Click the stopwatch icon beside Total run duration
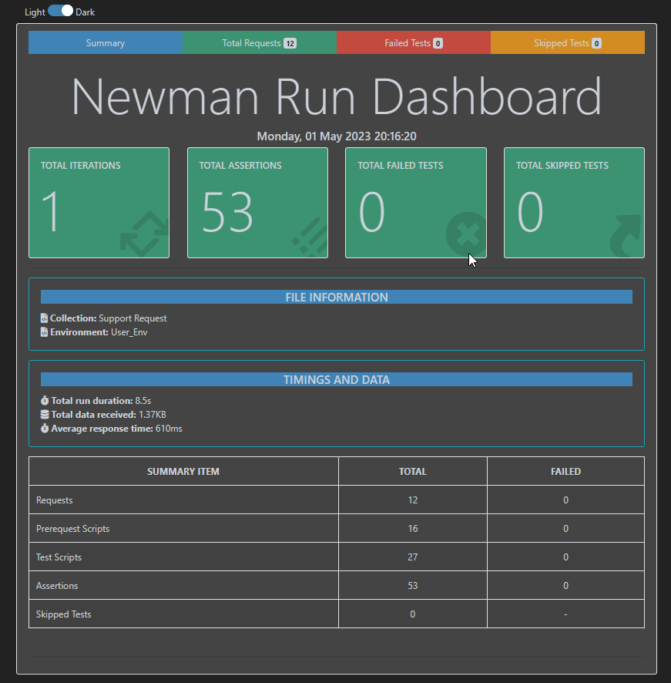Image resolution: width=671 pixels, height=683 pixels. (x=44, y=400)
